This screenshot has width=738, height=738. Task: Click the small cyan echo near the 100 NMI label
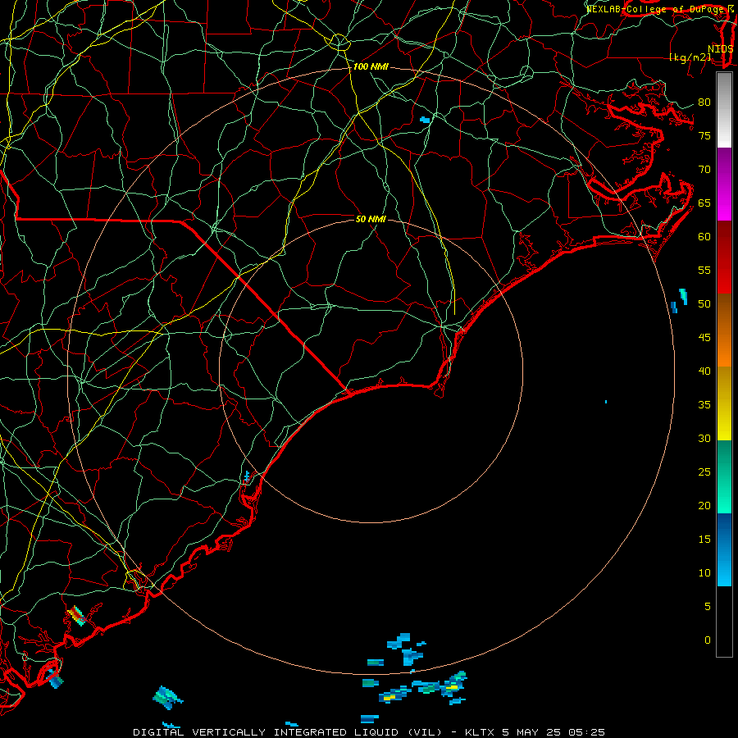pyautogui.click(x=425, y=120)
